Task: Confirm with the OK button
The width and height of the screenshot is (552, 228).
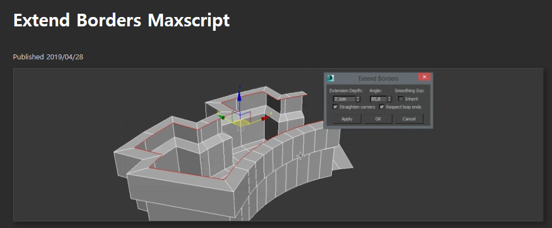Action: tap(378, 119)
